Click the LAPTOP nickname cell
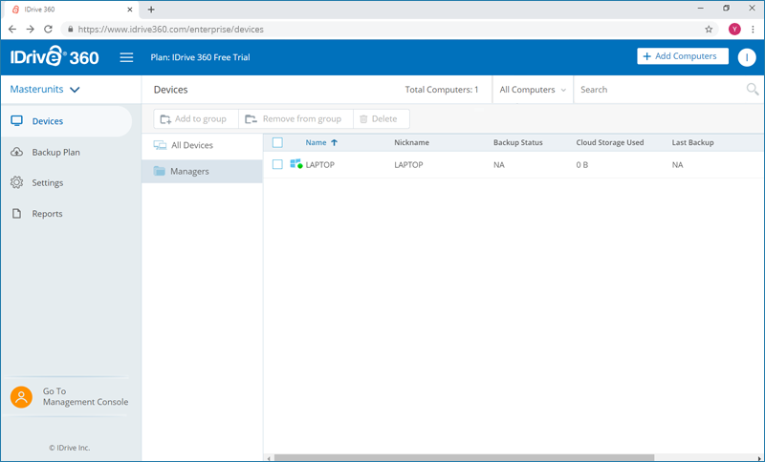 [408, 164]
